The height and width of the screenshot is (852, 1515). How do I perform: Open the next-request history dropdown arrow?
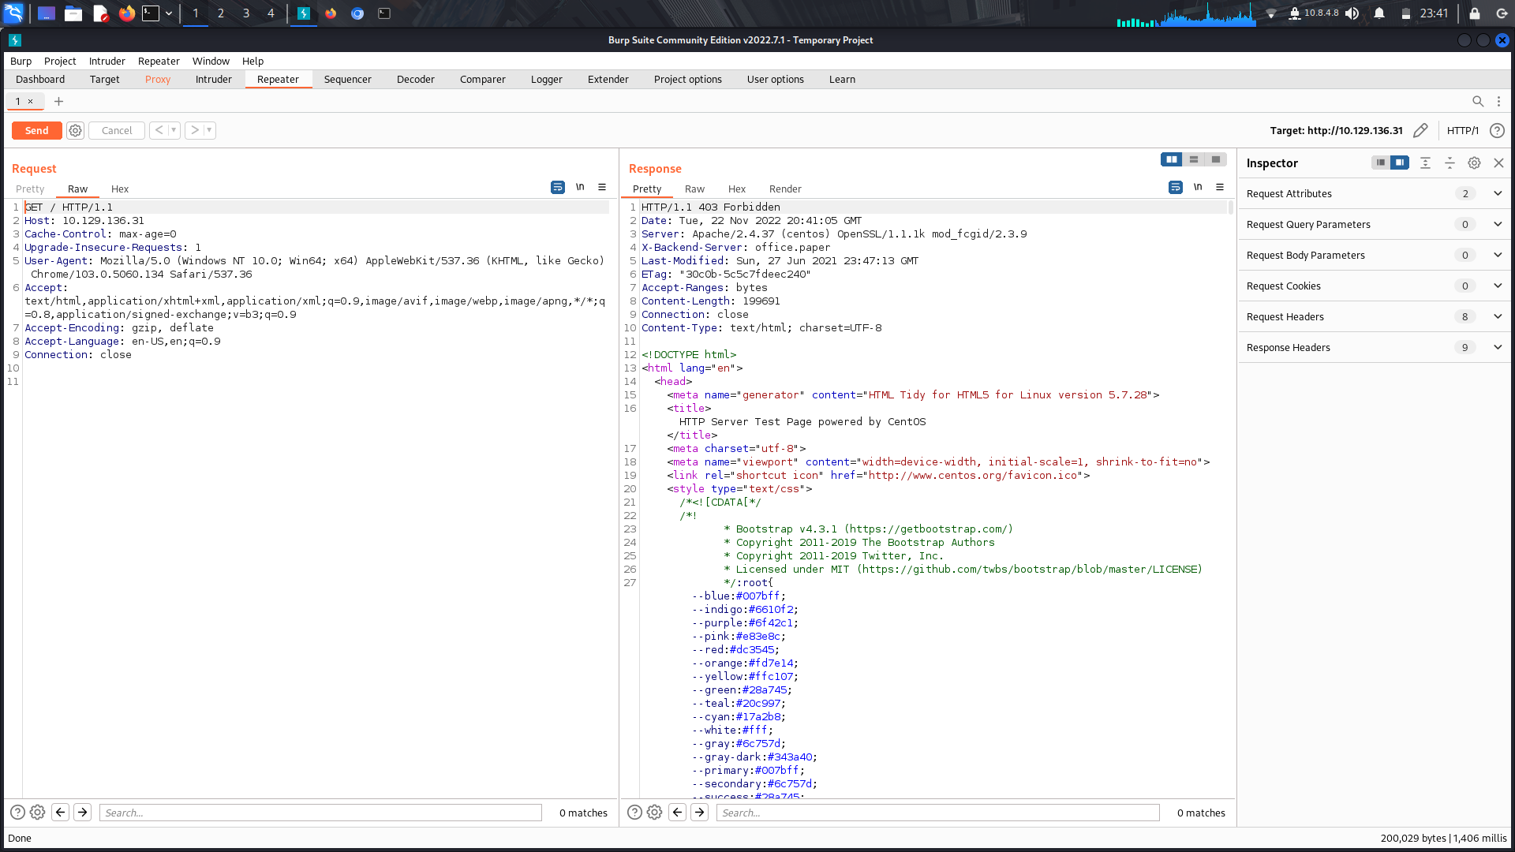point(210,130)
